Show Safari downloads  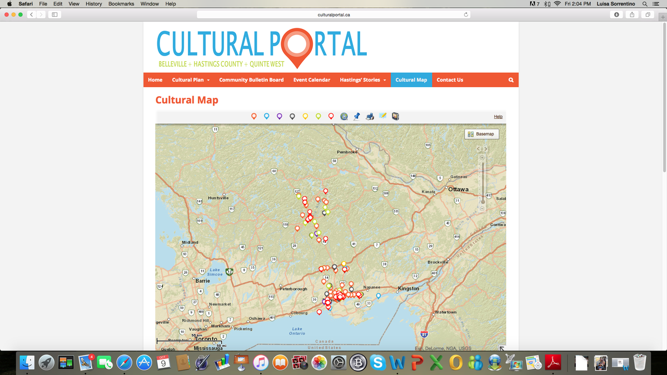[616, 14]
